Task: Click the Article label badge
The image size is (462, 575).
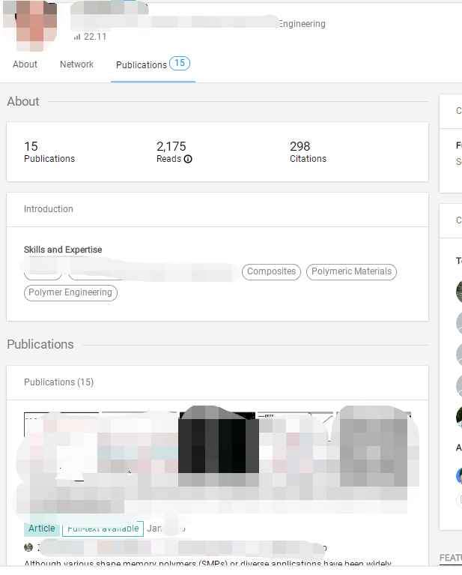Action: [42, 529]
